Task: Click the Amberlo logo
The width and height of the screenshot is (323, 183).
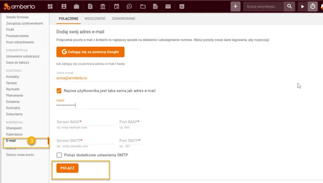Action: click(x=19, y=7)
